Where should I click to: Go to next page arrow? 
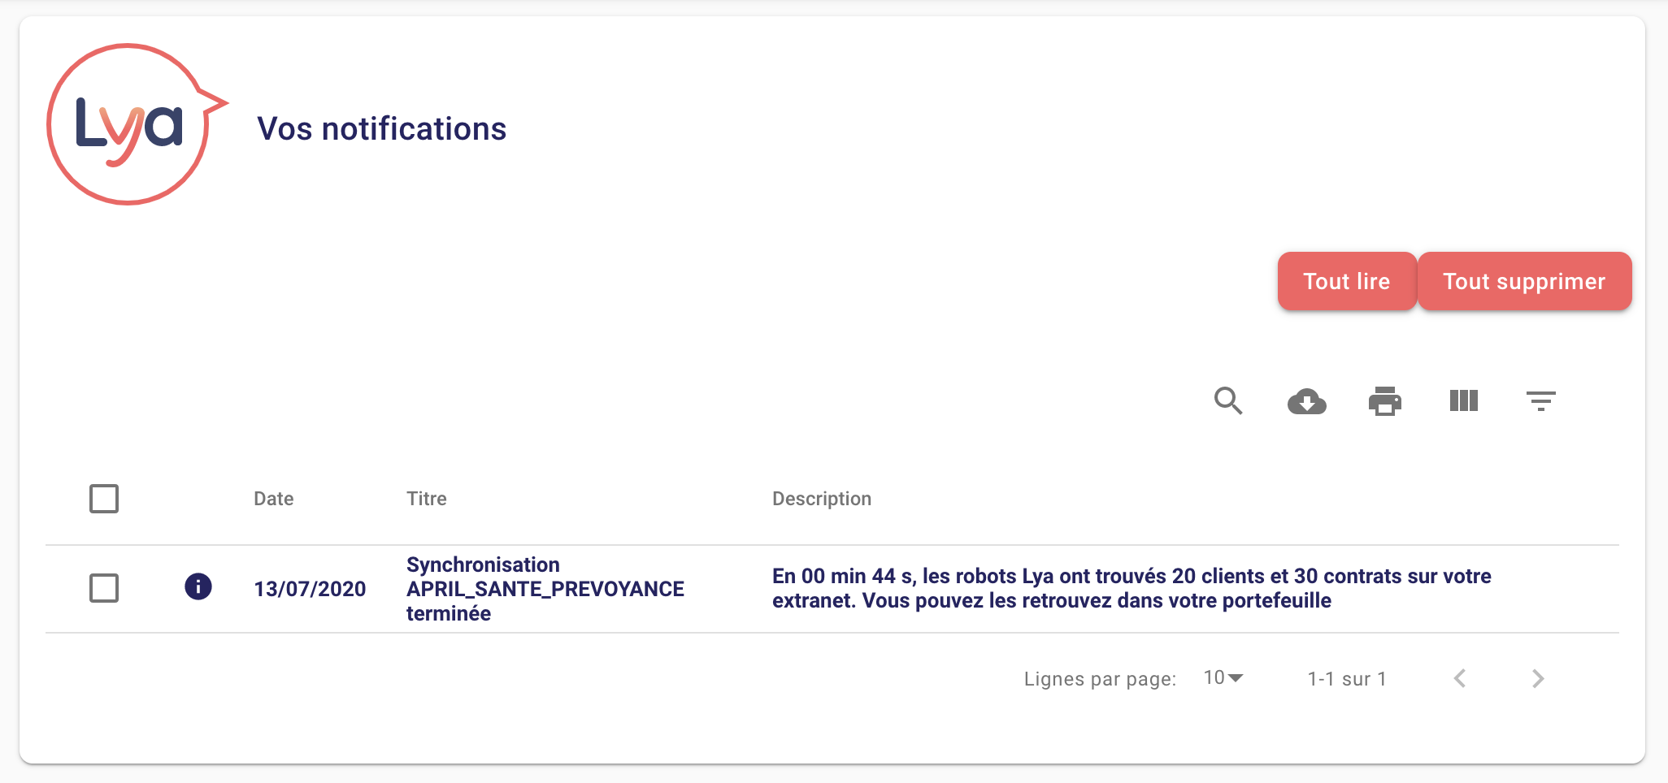(1537, 678)
